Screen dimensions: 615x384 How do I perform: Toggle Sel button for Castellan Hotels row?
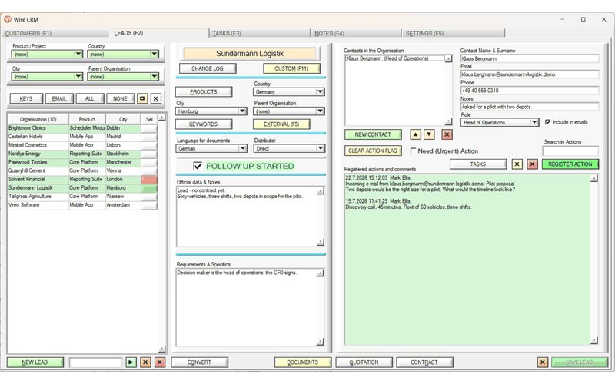(x=149, y=137)
